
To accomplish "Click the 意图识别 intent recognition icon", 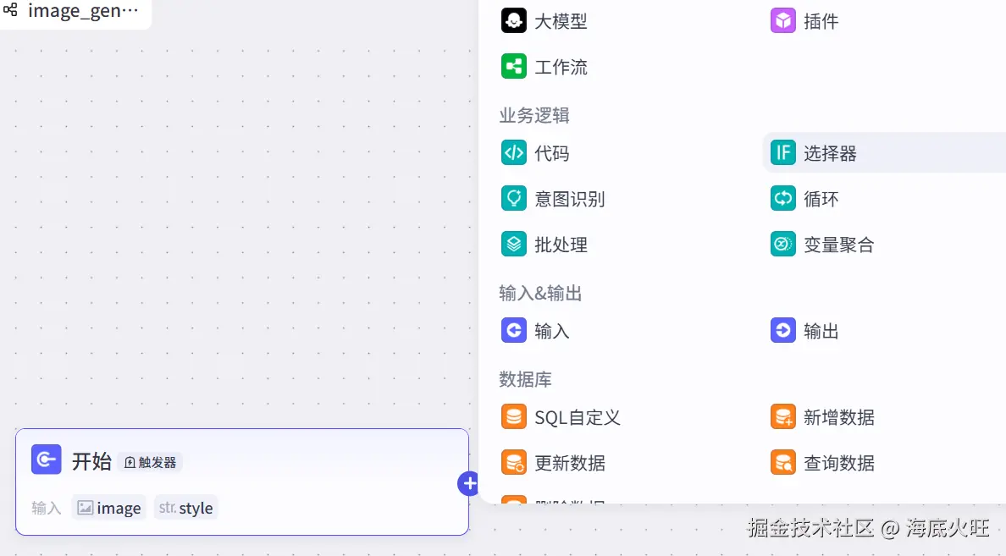I will 514,198.
